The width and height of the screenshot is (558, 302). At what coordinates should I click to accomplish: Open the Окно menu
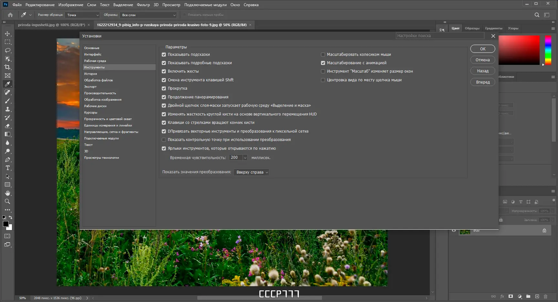click(x=235, y=5)
